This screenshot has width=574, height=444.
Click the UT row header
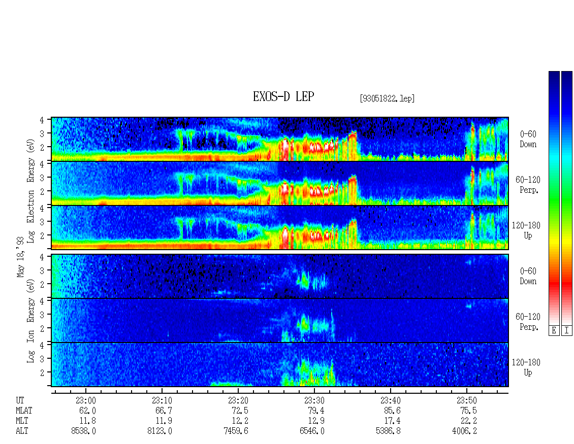(x=20, y=400)
